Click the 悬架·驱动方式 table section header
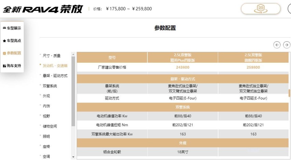291x160 pixels. 183,79
